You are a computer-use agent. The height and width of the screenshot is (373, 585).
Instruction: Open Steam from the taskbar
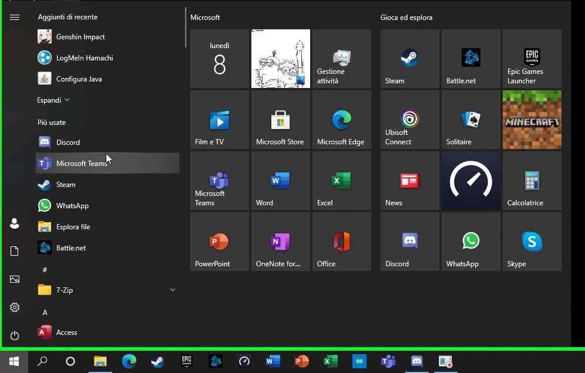click(157, 361)
